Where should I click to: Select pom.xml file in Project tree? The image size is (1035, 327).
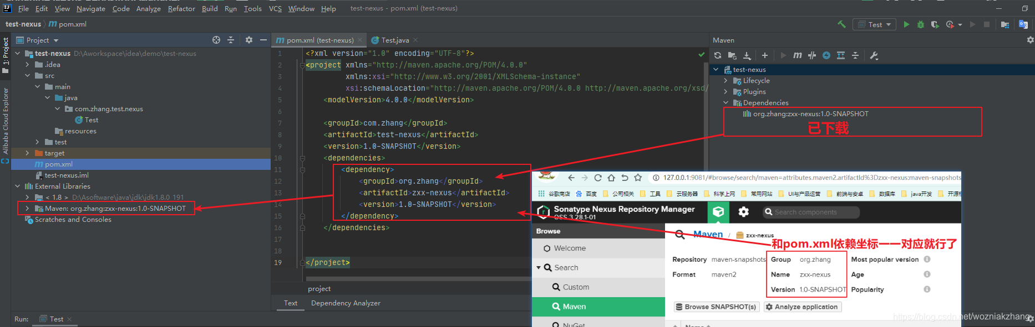141,164
